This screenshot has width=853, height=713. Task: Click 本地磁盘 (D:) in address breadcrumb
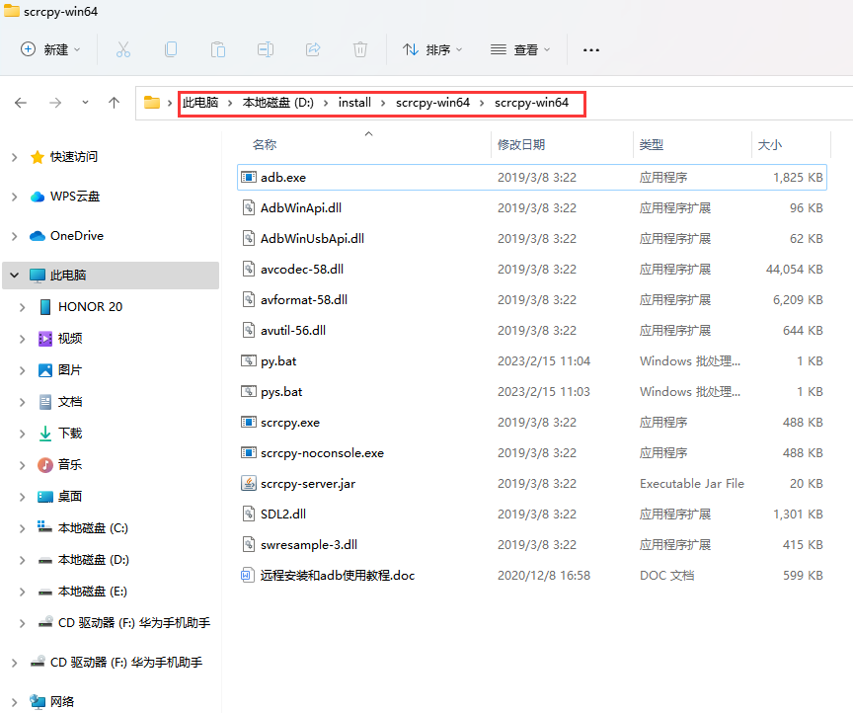[278, 103]
